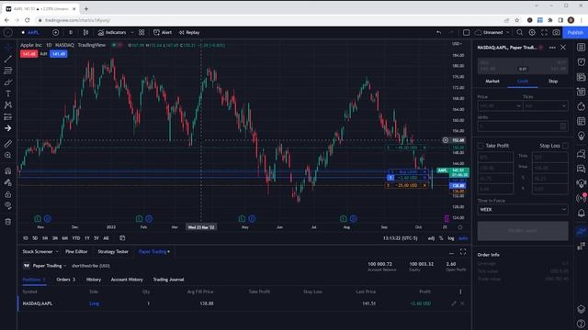The image size is (588, 330).
Task: Toggle the adj price adjustment
Action: tap(431, 238)
